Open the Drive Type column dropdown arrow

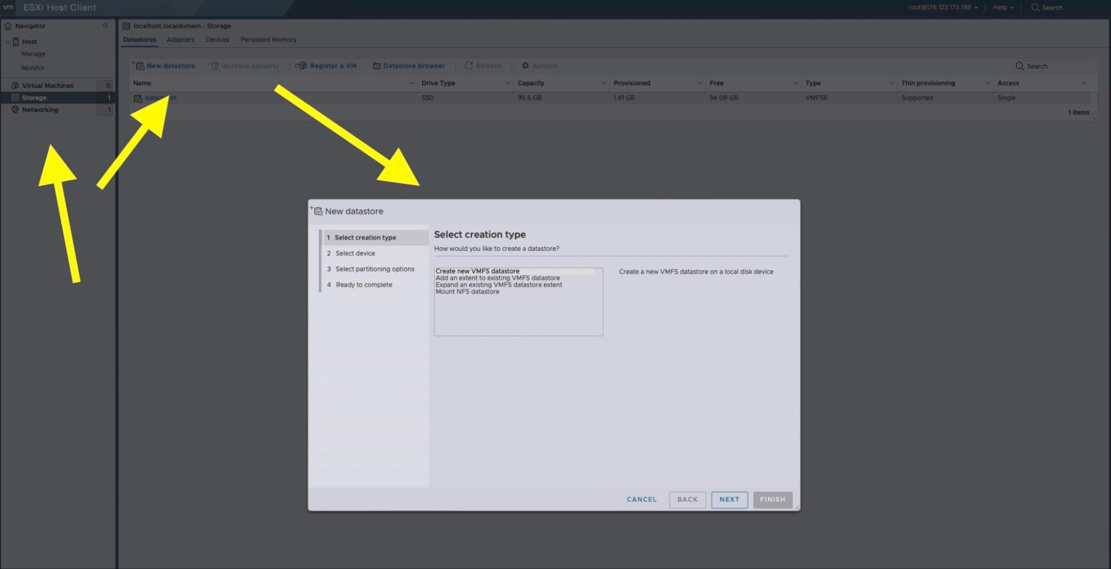(507, 83)
